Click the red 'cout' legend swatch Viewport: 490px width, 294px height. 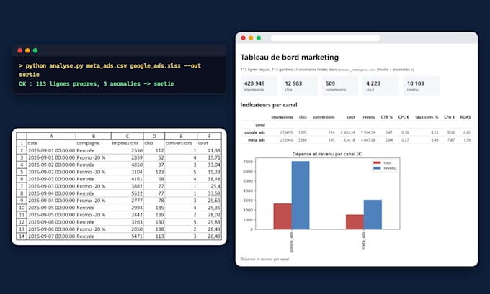pyautogui.click(x=377, y=162)
